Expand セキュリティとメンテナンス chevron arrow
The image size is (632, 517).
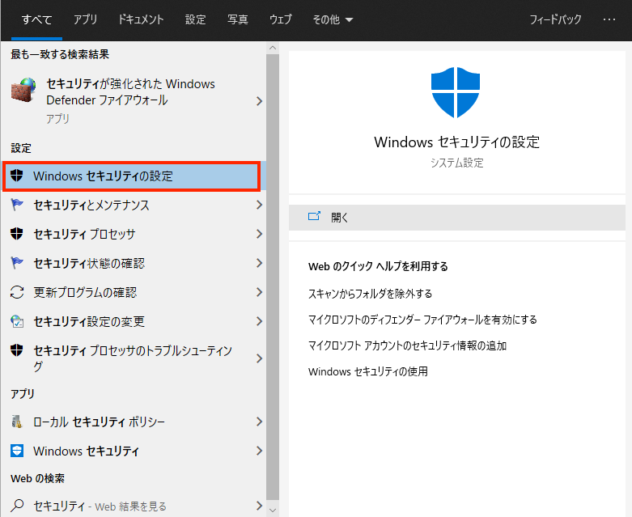pos(259,205)
